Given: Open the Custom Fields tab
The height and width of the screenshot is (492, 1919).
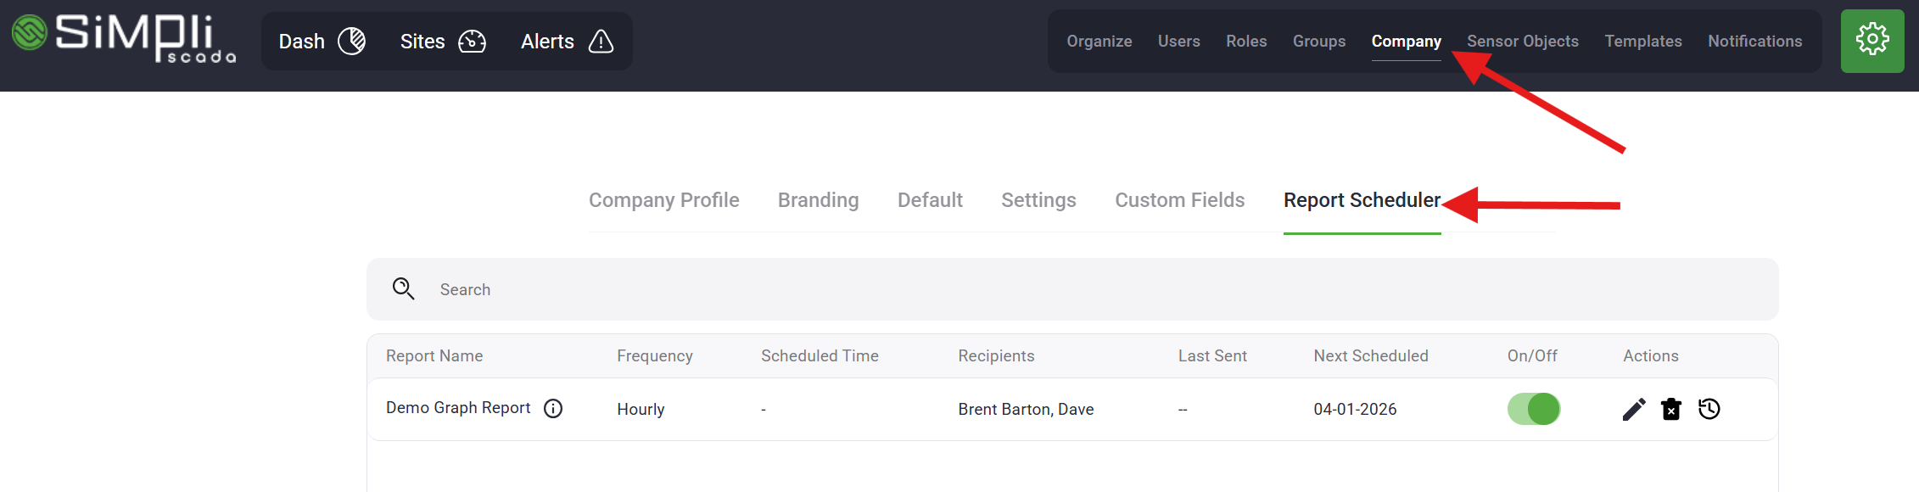Looking at the screenshot, I should coord(1179,200).
